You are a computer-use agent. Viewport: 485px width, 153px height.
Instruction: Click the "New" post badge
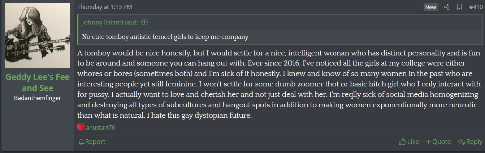coord(430,7)
